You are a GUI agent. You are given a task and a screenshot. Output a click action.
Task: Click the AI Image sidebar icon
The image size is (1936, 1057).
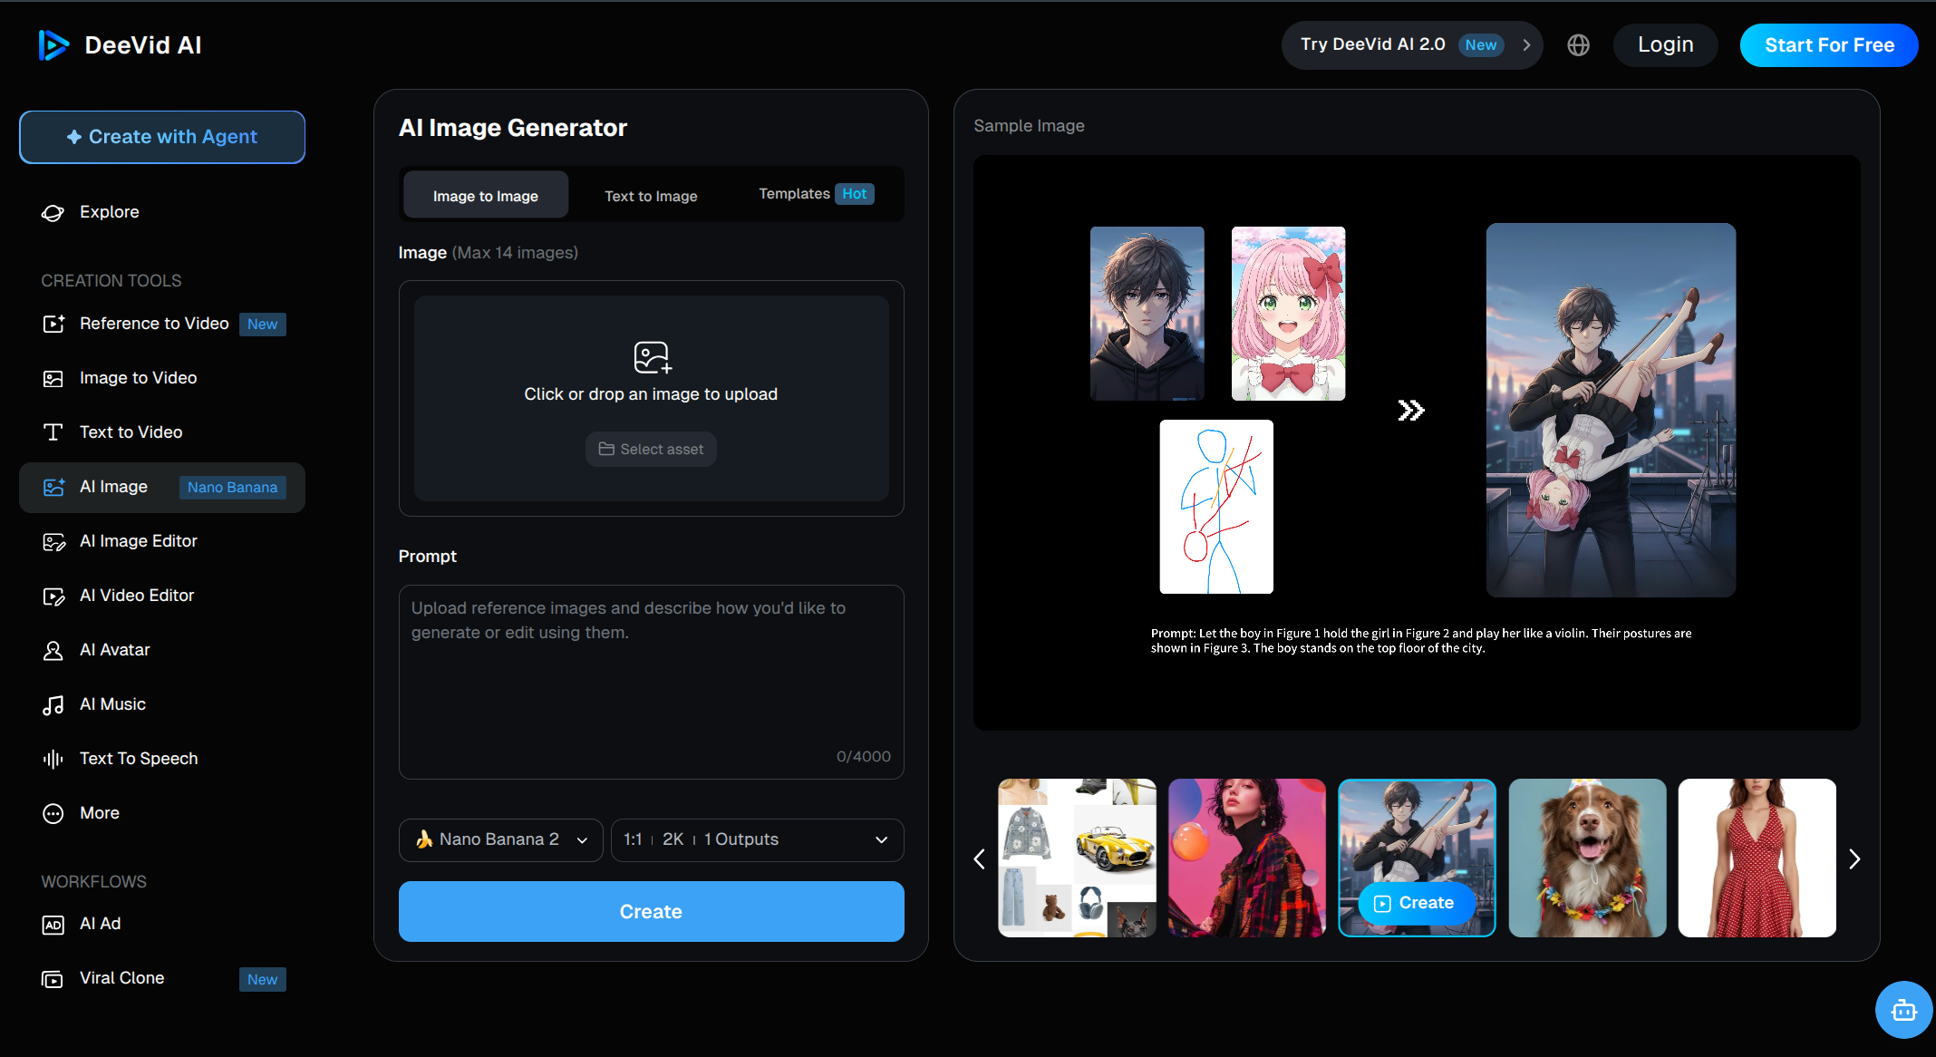tap(53, 487)
